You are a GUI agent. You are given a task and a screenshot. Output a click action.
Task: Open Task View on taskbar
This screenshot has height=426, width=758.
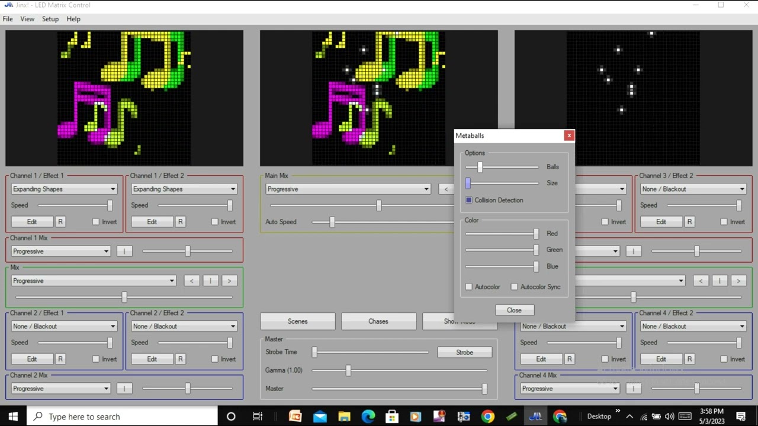pos(258,417)
